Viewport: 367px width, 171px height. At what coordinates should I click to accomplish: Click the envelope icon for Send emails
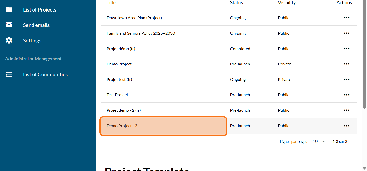point(9,25)
